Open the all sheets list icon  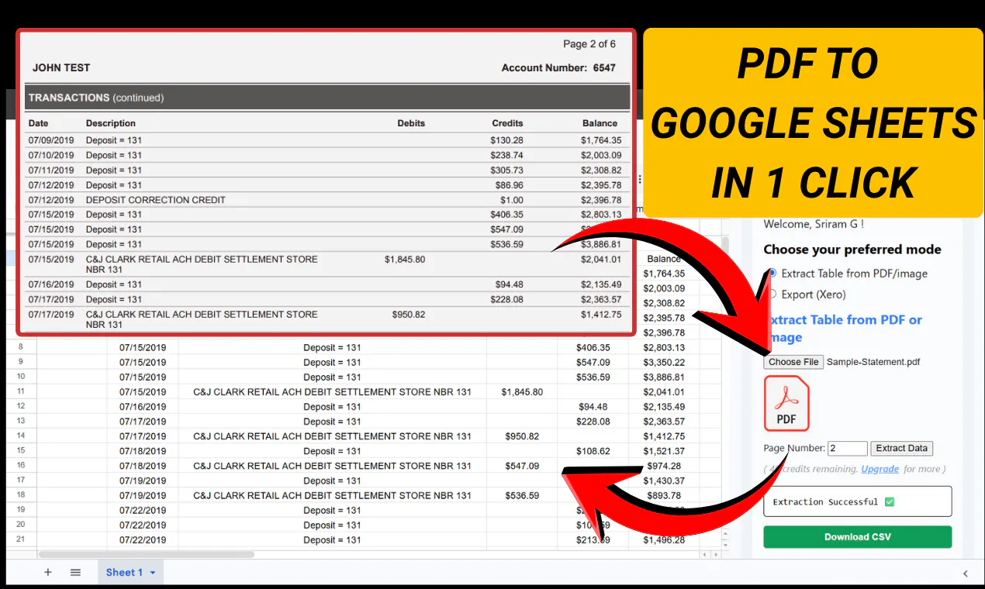(75, 572)
